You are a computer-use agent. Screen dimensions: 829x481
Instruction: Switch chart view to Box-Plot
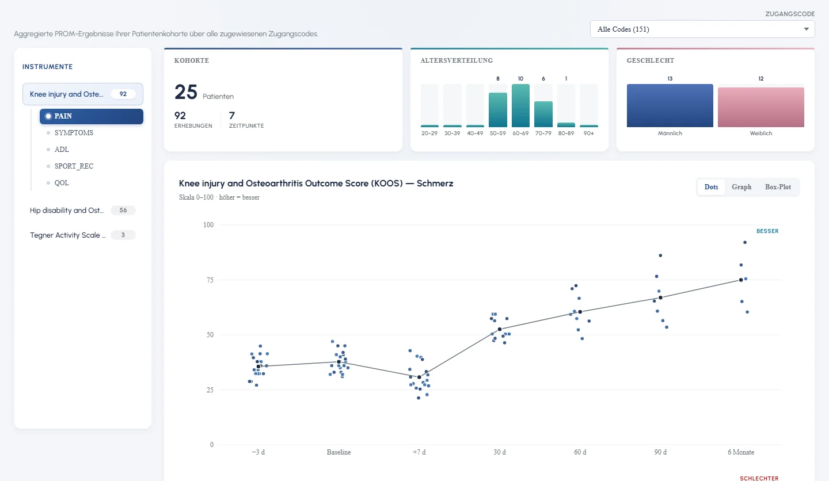pos(778,187)
